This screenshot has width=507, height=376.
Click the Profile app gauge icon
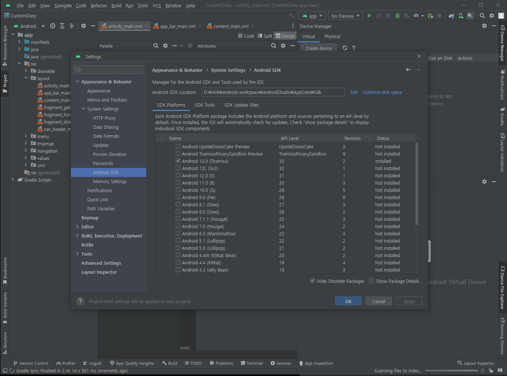416,16
